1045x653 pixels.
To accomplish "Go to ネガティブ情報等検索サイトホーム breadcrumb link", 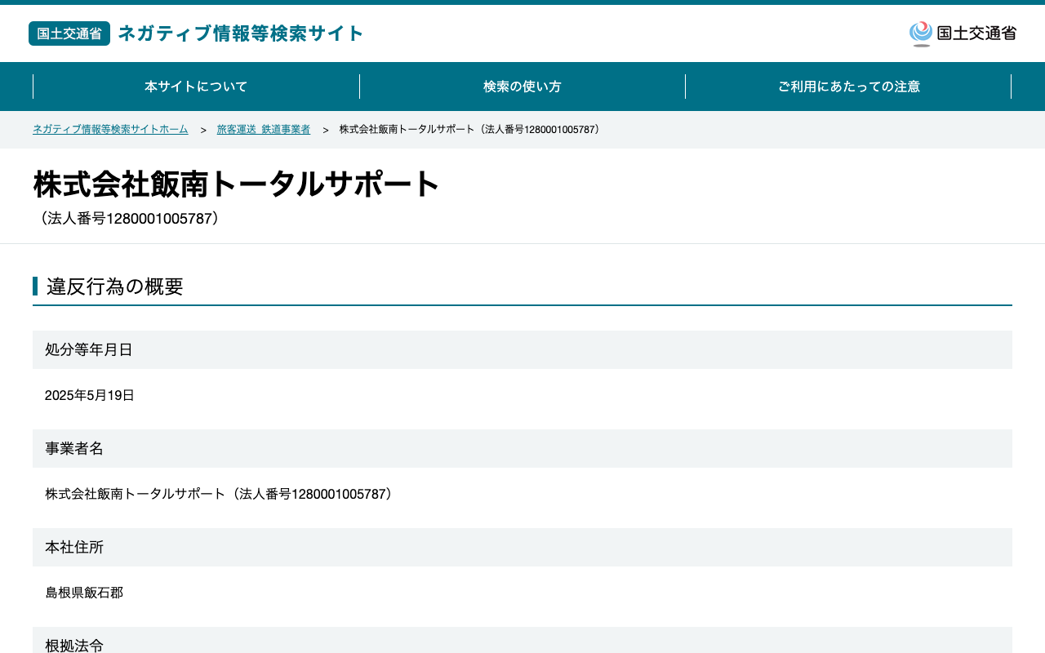I will [x=110, y=130].
